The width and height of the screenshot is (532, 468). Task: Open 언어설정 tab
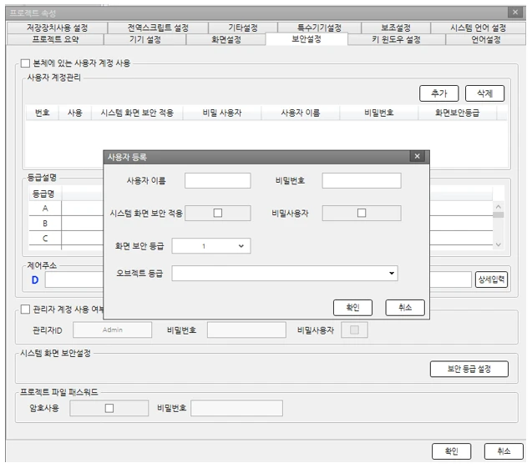[x=486, y=39]
